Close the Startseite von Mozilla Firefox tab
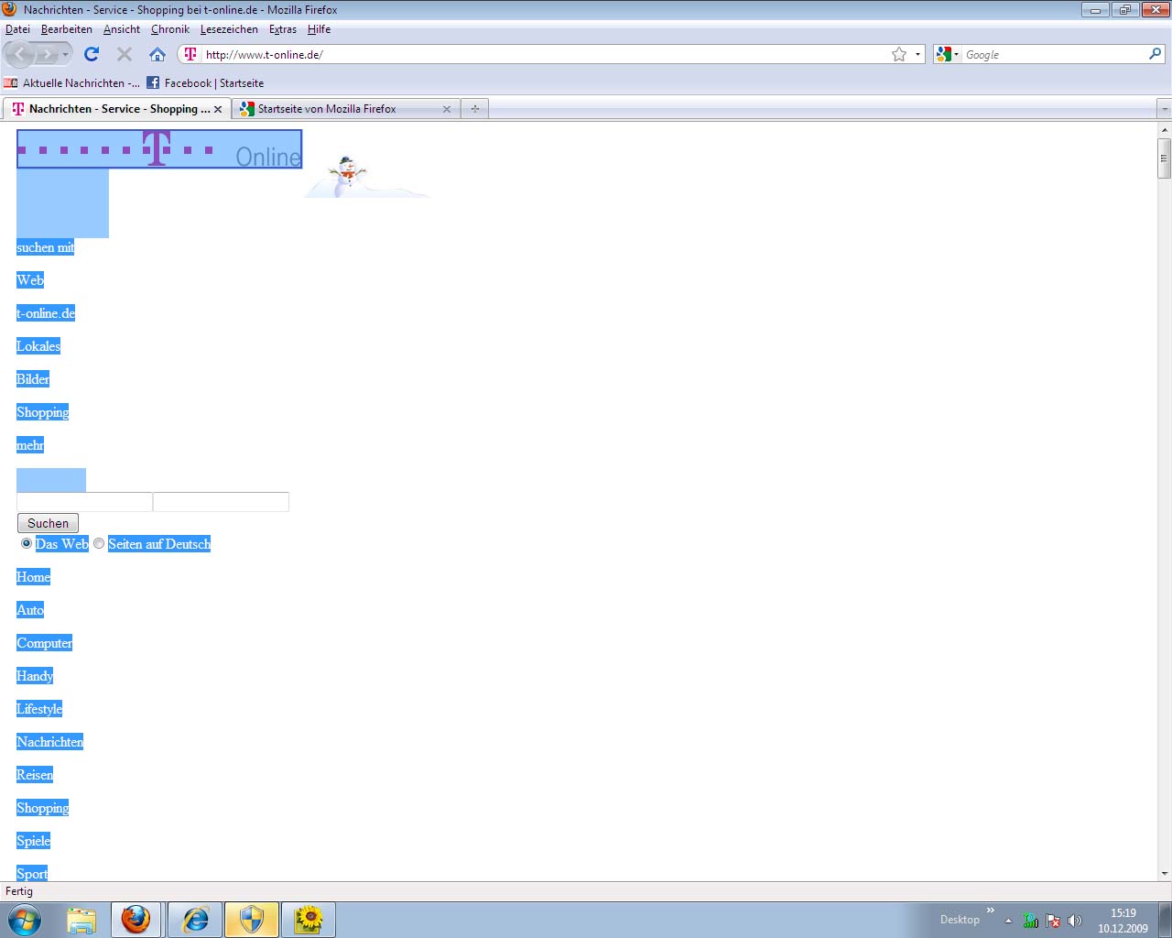The image size is (1172, 938). click(447, 109)
